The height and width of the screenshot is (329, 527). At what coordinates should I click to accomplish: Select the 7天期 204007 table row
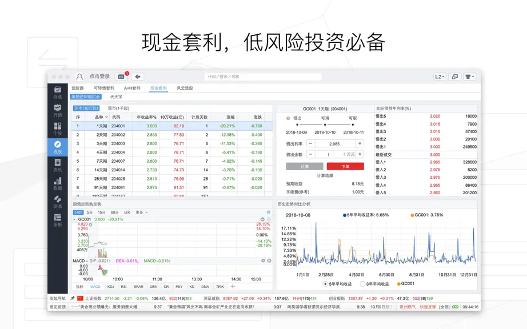[x=171, y=161]
